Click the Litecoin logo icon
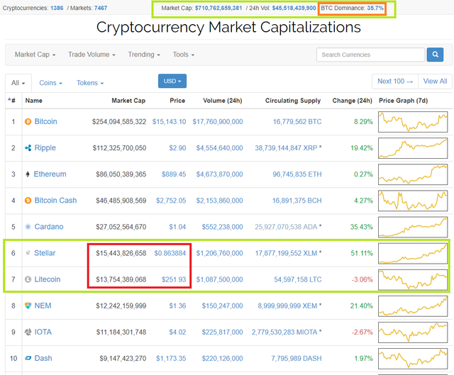Screen dimensions: 454x375 pos(28,279)
